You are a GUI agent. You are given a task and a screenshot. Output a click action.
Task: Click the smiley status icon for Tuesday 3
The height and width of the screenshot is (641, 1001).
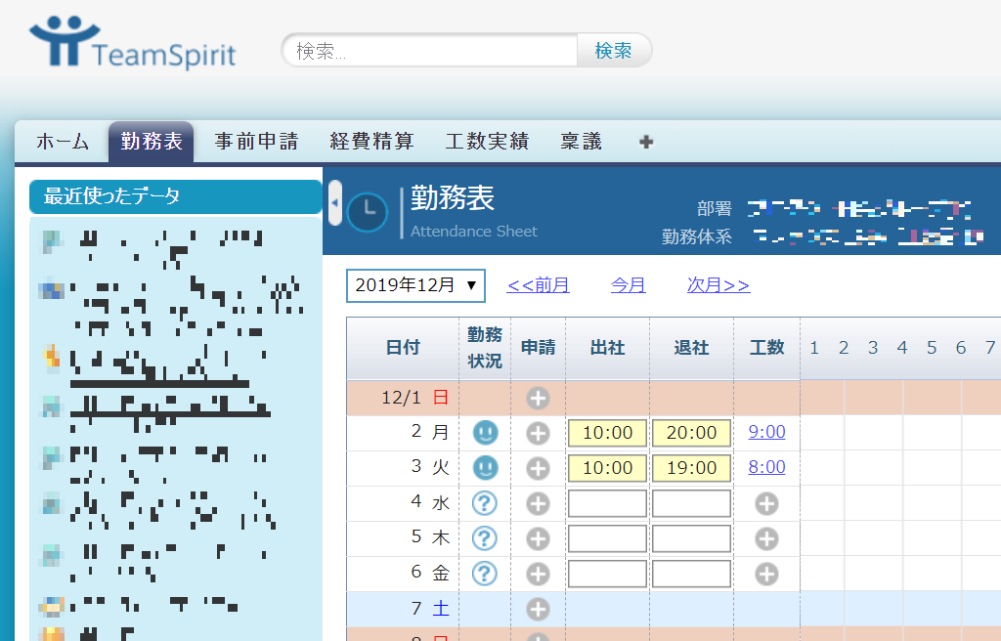click(485, 468)
